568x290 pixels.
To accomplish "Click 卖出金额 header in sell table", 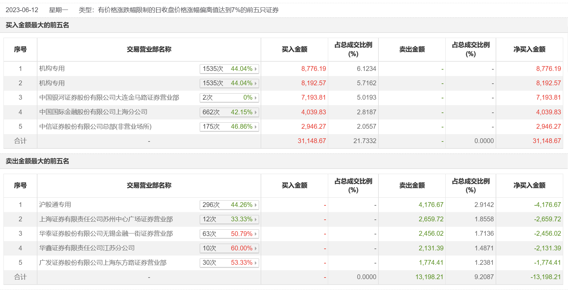I will pyautogui.click(x=412, y=185).
